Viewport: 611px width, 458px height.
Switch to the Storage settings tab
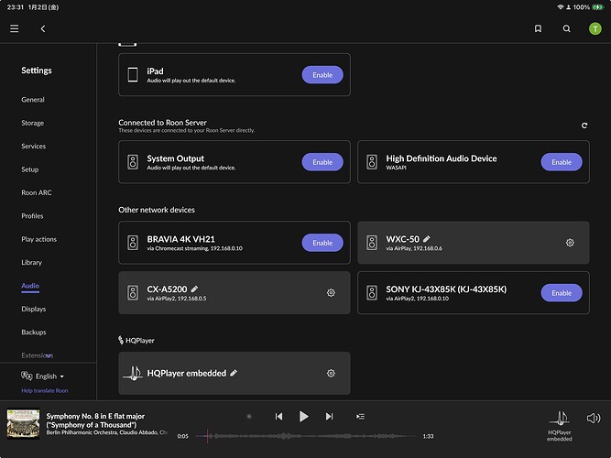pos(33,123)
